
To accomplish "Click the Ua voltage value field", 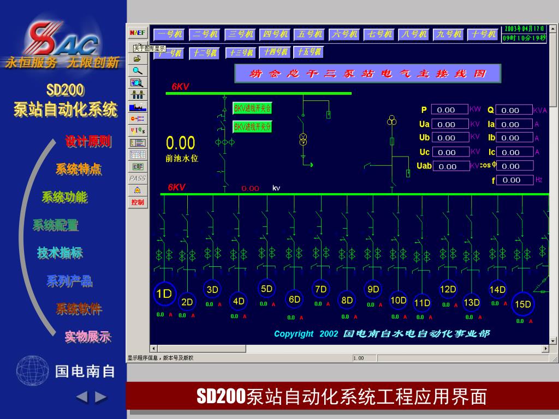I will click(450, 124).
